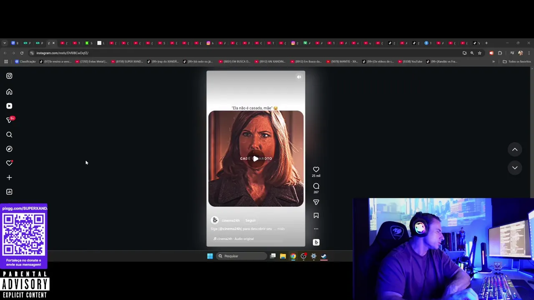Open the apps grid icon in bookmarks bar

[x=6, y=62]
